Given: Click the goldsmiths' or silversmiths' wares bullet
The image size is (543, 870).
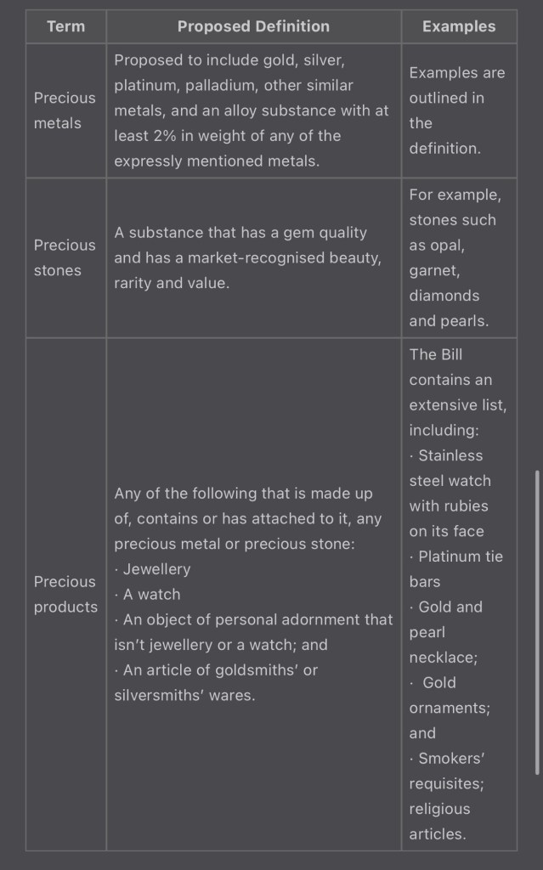Looking at the screenshot, I should point(216,682).
